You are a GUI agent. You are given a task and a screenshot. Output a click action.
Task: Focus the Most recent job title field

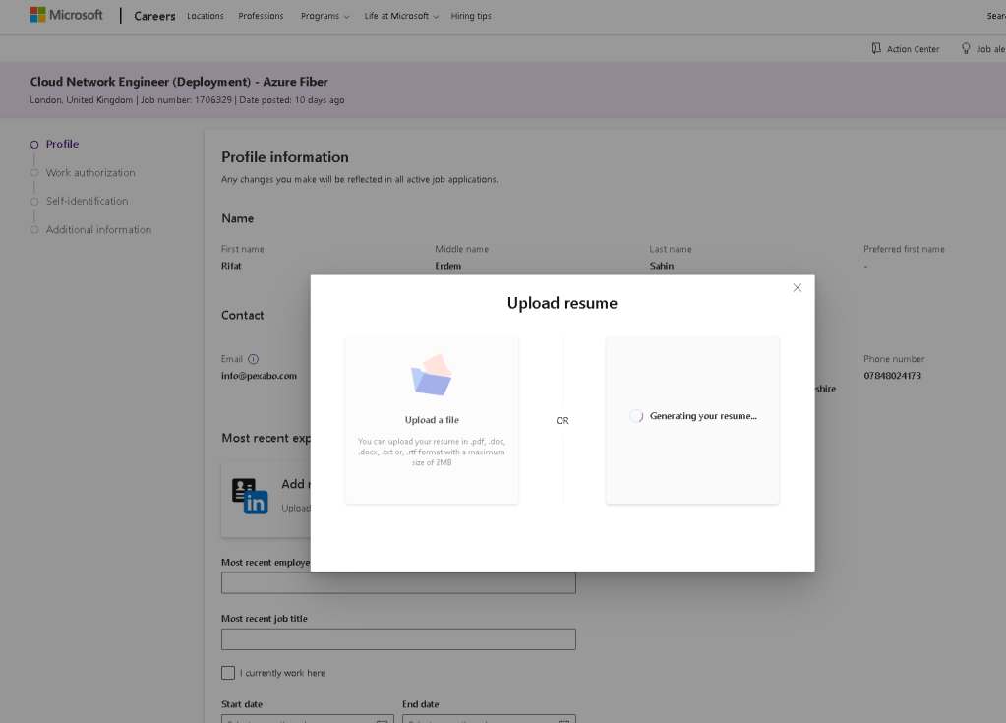coord(398,639)
